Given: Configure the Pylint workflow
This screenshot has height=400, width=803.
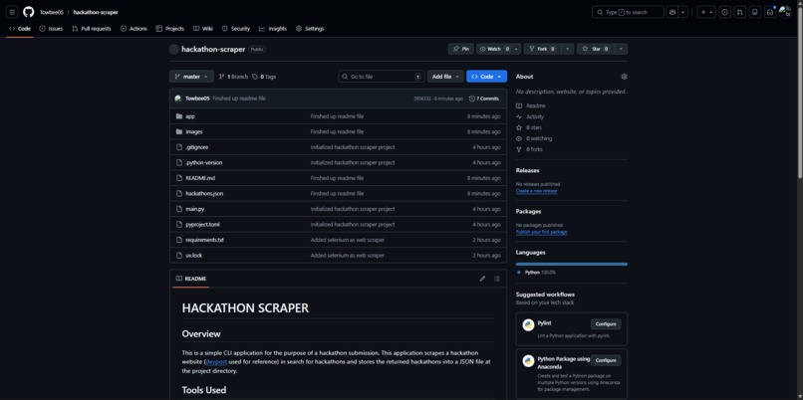Looking at the screenshot, I should tap(606, 324).
